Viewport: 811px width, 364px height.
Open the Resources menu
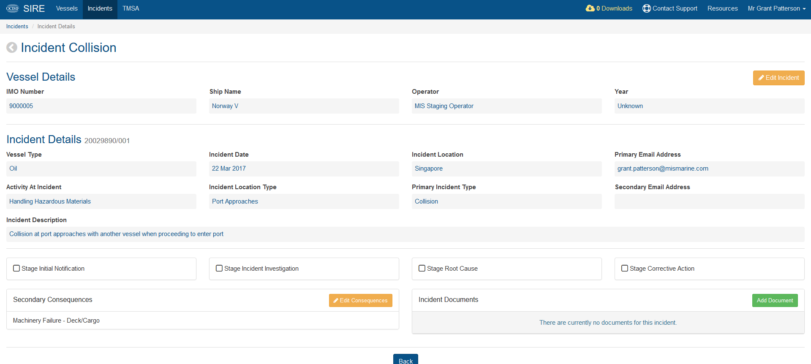coord(723,8)
